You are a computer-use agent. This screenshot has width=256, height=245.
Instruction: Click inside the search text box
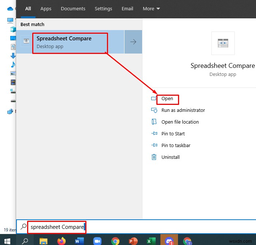click(x=137, y=227)
